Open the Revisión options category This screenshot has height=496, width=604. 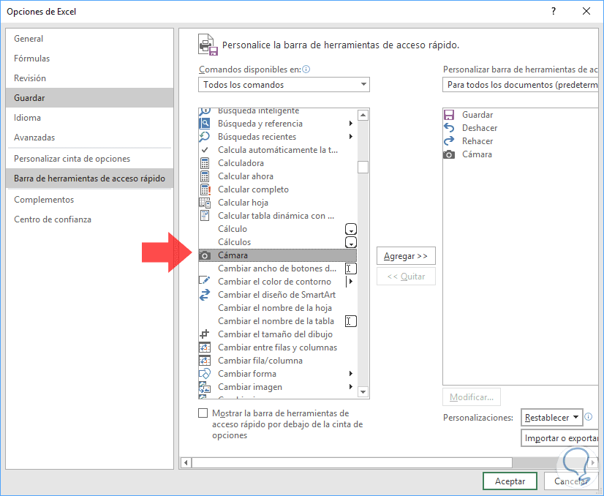90,78
